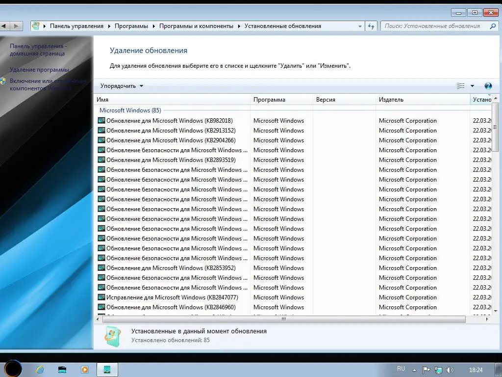Click the vertical scrollbar down arrow

496,311
